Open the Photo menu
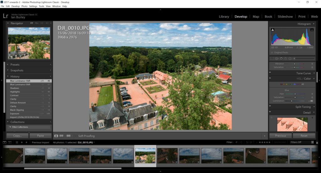 click(24, 6)
